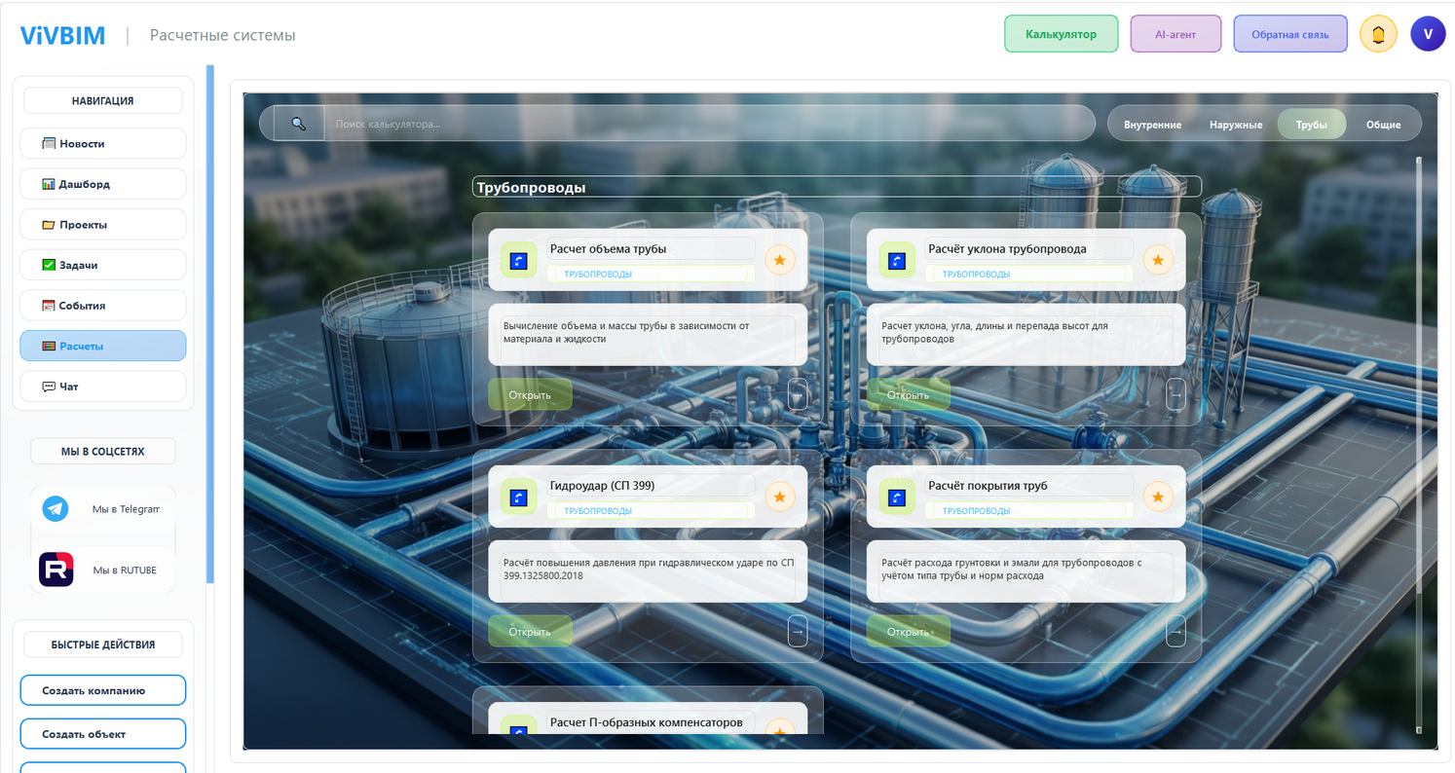
Task: Click calculator icon on Расчёт покрытия труб card
Action: point(897,497)
